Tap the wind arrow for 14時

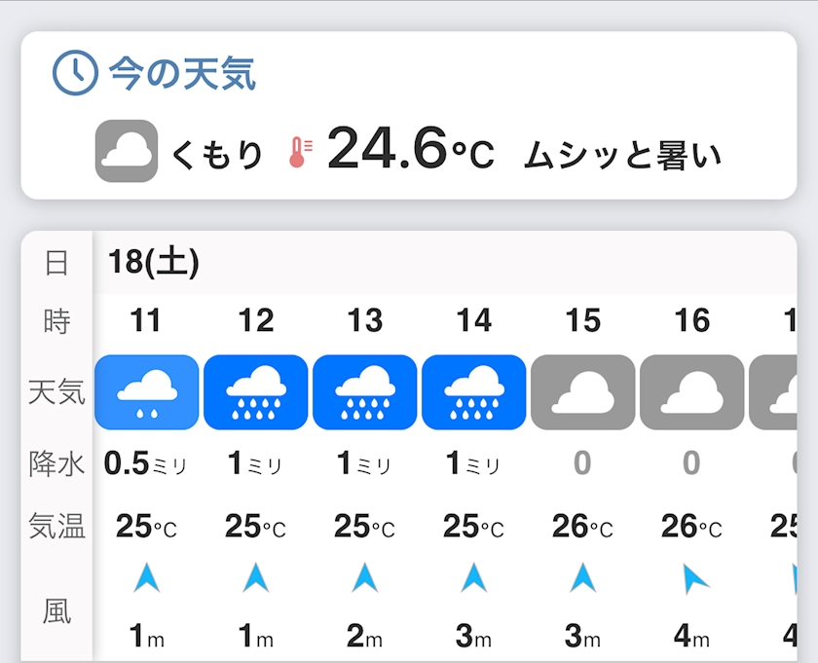(473, 578)
